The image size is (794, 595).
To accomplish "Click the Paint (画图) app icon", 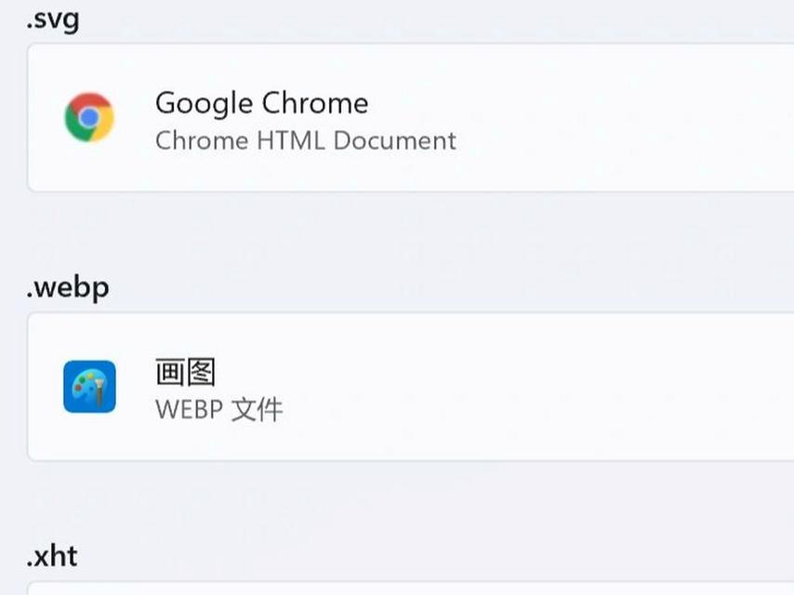I will pos(89,387).
